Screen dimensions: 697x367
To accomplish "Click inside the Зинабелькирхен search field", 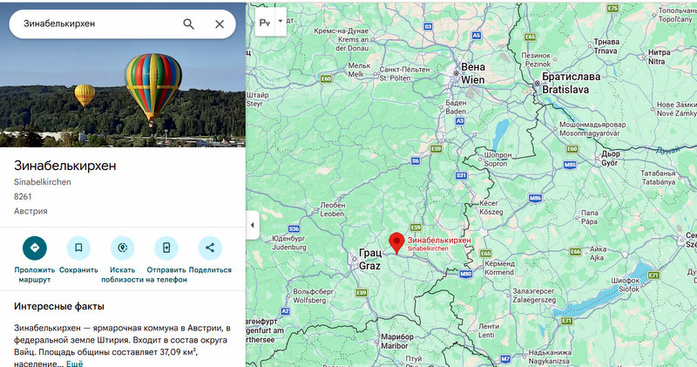I will (x=98, y=24).
